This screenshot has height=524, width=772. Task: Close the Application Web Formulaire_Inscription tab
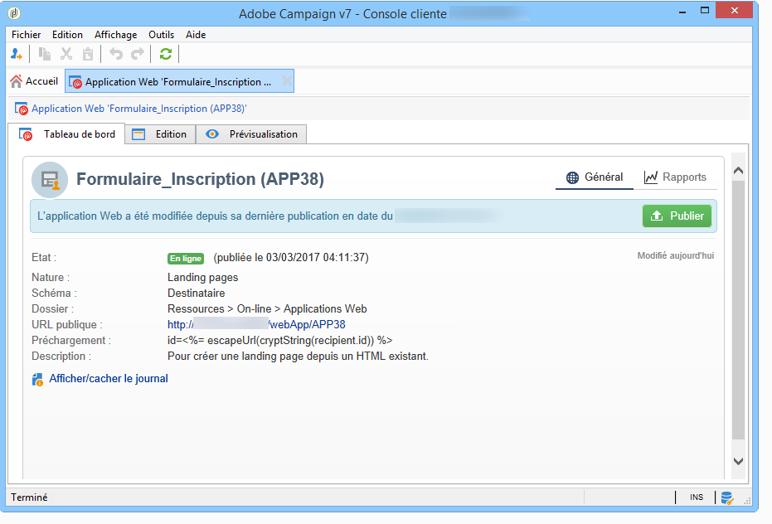pyautogui.click(x=287, y=81)
